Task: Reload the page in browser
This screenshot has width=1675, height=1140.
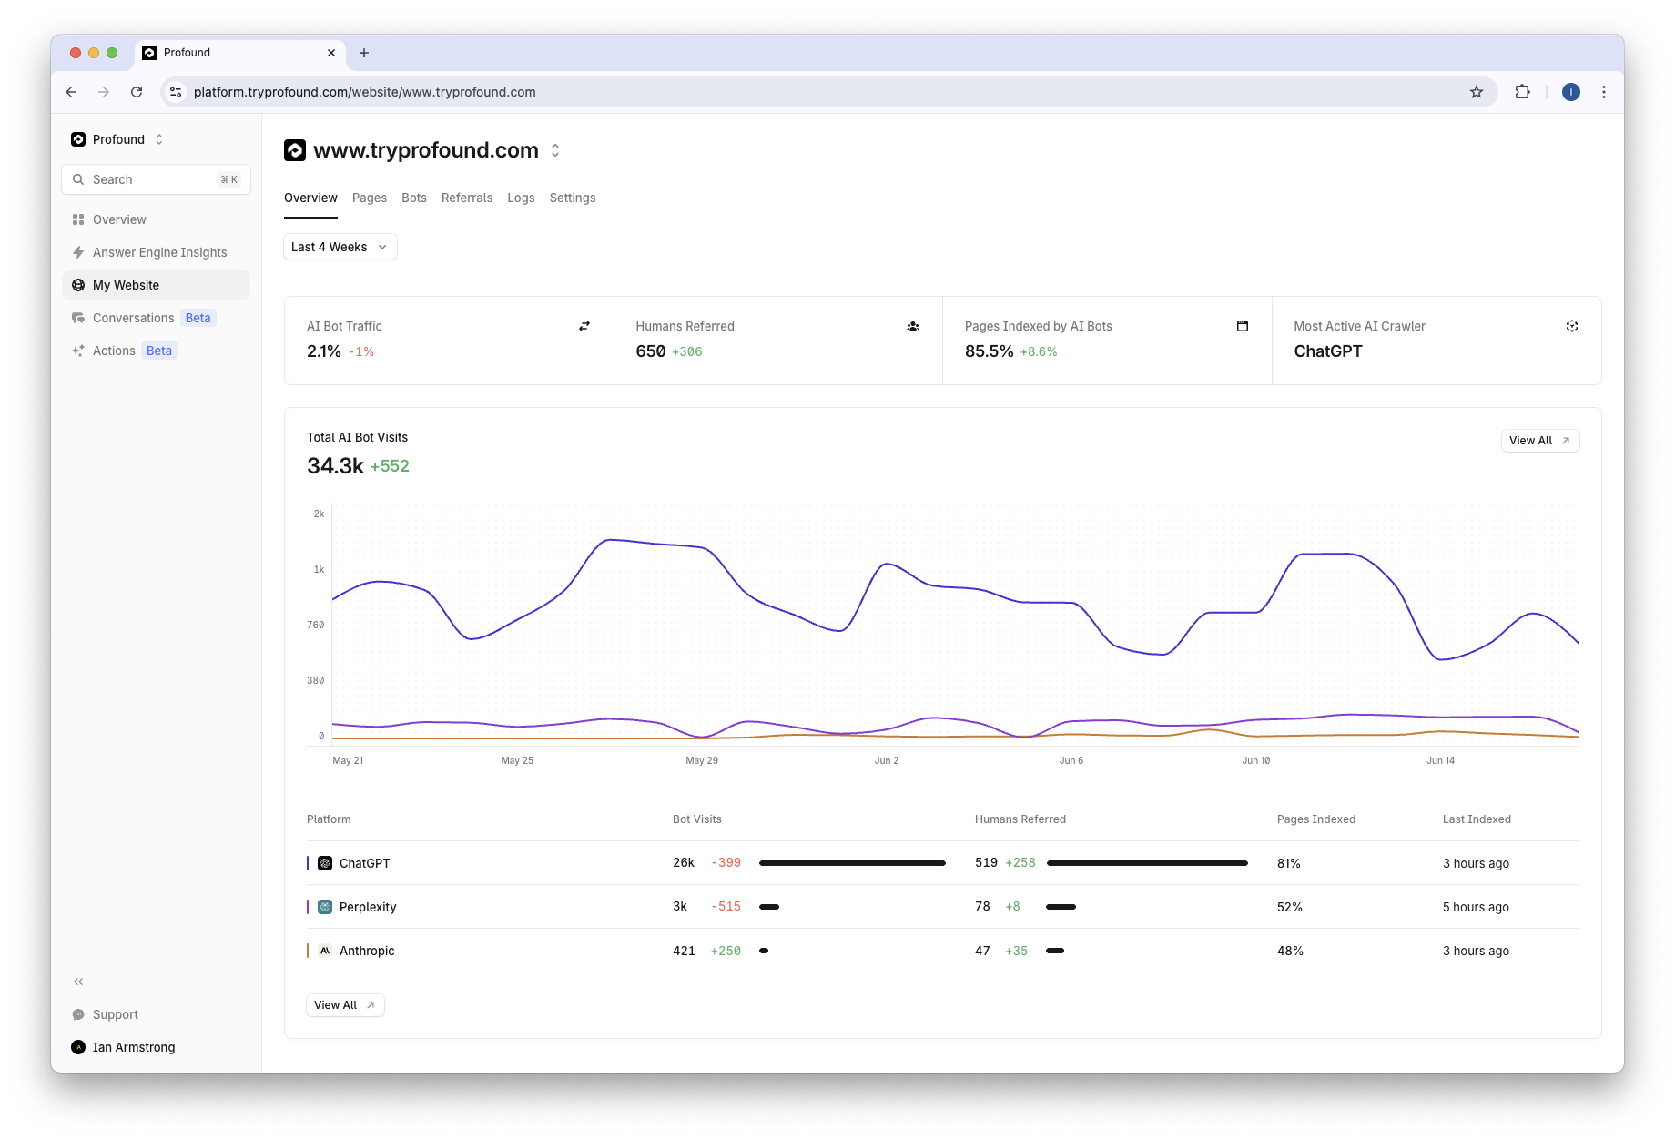Action: [137, 92]
